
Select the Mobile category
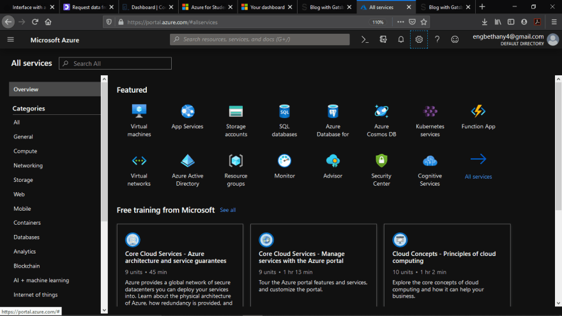pyautogui.click(x=22, y=209)
